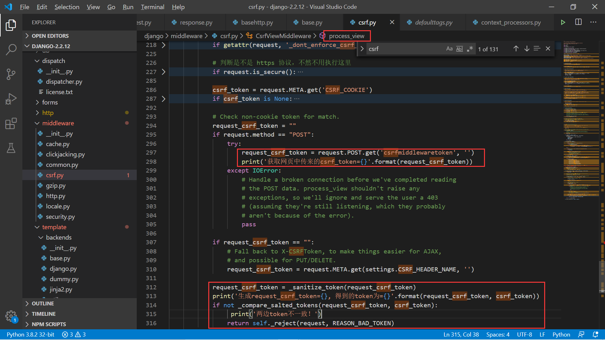605x340 pixels.
Task: Select Python 3.8.2 32-bit interpreter
Action: (x=31, y=334)
